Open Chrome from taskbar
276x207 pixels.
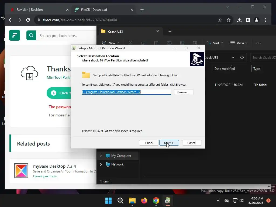tap(156, 201)
